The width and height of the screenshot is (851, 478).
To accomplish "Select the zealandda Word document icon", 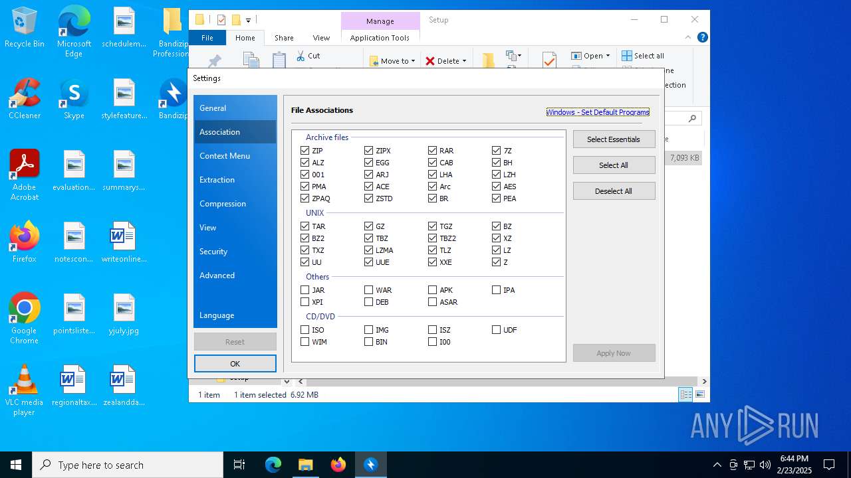I will [124, 386].
